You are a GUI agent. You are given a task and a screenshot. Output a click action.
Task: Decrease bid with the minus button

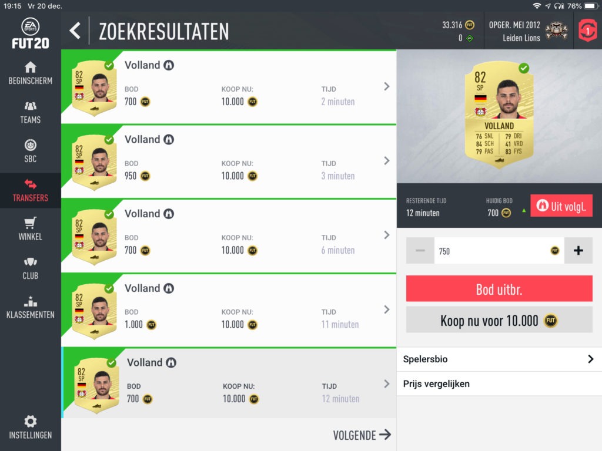(420, 251)
